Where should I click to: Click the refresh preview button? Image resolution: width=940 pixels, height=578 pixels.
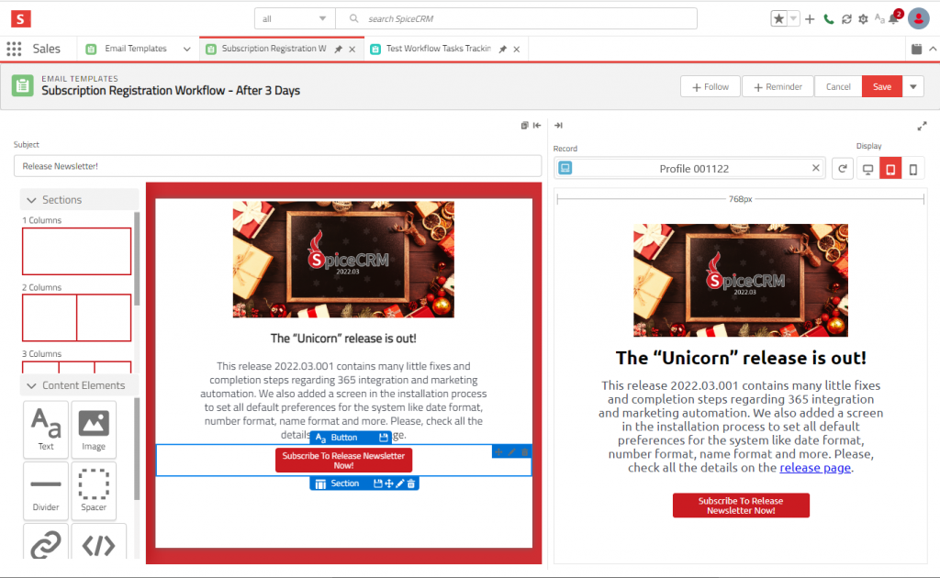[843, 169]
